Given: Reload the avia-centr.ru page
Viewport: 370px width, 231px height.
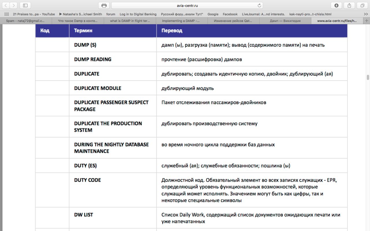Looking at the screenshot, I should click(x=259, y=5).
